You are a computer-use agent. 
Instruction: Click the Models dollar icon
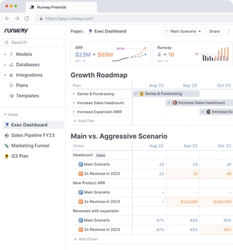(11, 54)
